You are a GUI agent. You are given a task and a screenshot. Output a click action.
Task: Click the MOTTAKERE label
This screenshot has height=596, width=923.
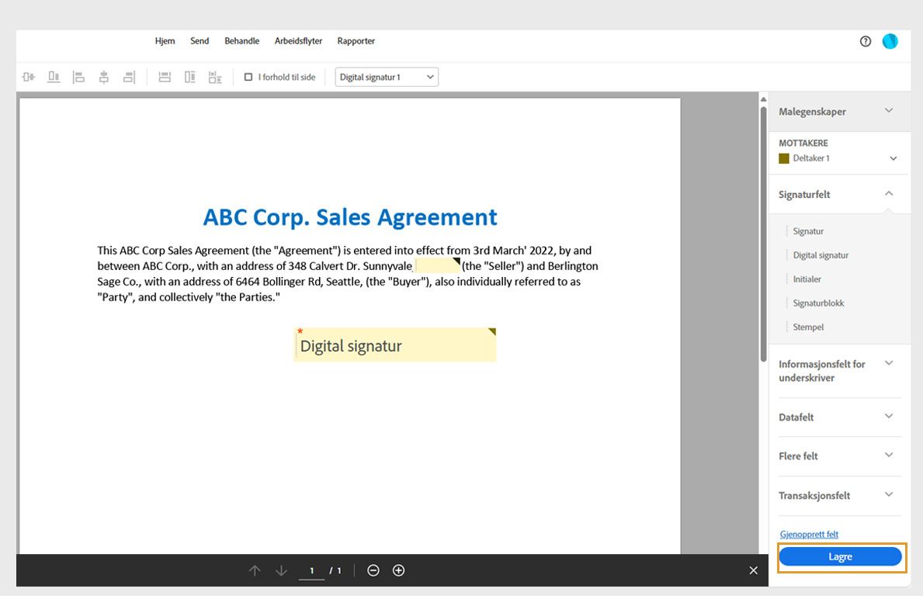803,143
